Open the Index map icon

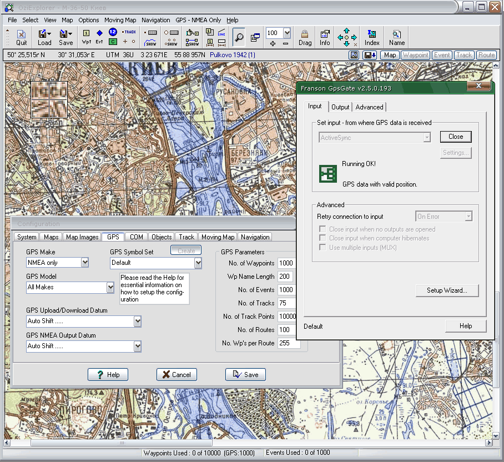[372, 37]
